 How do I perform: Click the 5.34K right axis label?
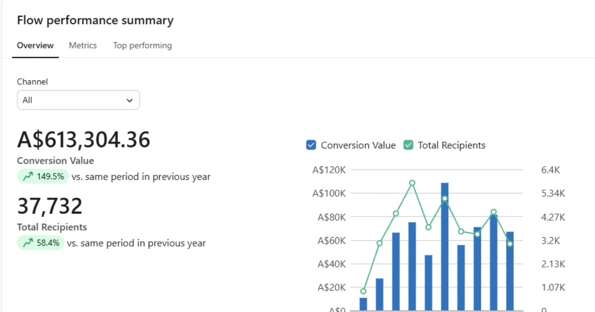tap(553, 193)
